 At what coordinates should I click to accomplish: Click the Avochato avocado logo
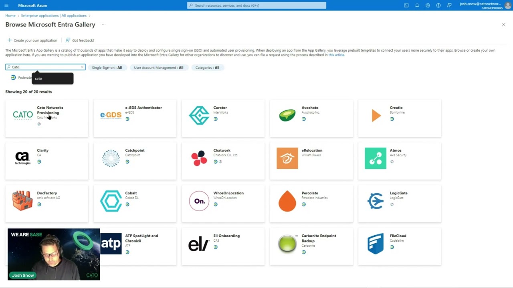[287, 115]
